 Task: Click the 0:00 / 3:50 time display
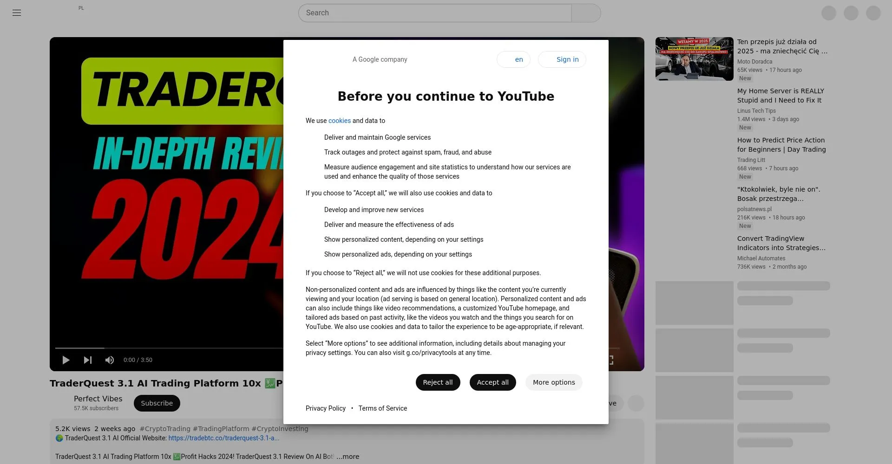(x=138, y=360)
